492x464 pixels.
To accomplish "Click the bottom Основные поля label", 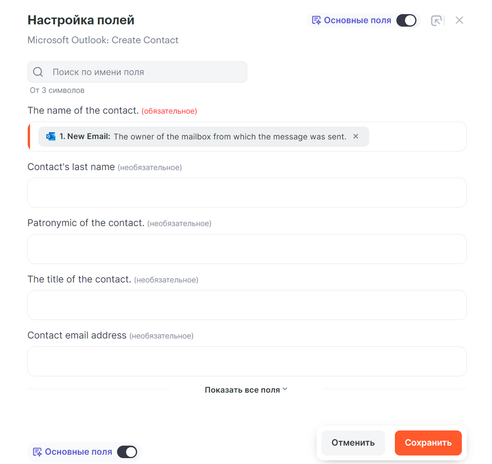I will point(78,452).
